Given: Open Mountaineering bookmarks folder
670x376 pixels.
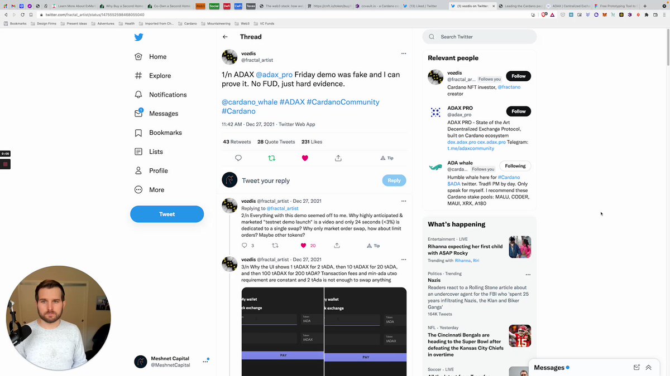Looking at the screenshot, I should 216,23.
